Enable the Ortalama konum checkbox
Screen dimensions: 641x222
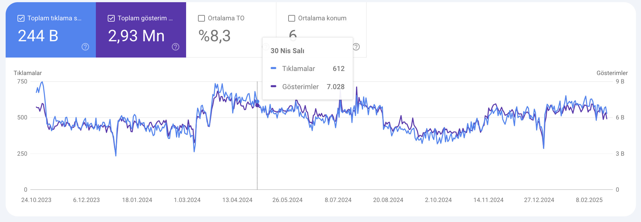pos(292,18)
